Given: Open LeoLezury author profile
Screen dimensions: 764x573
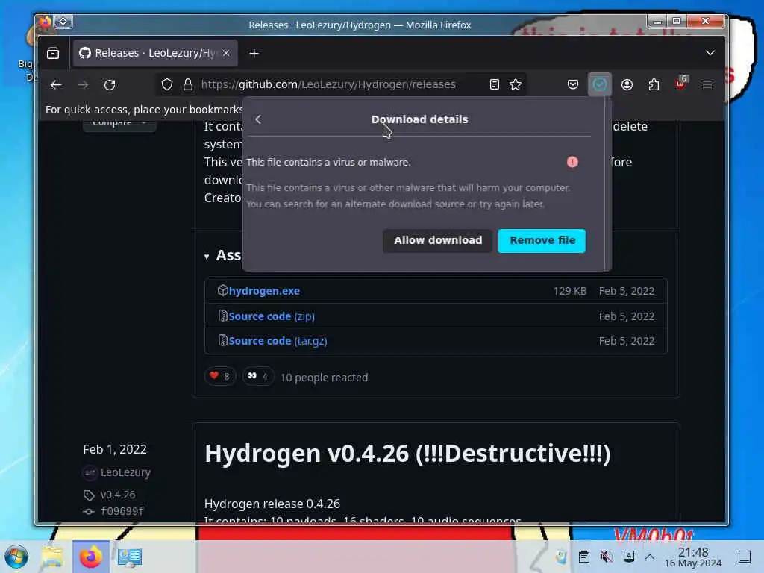Looking at the screenshot, I should [125, 472].
